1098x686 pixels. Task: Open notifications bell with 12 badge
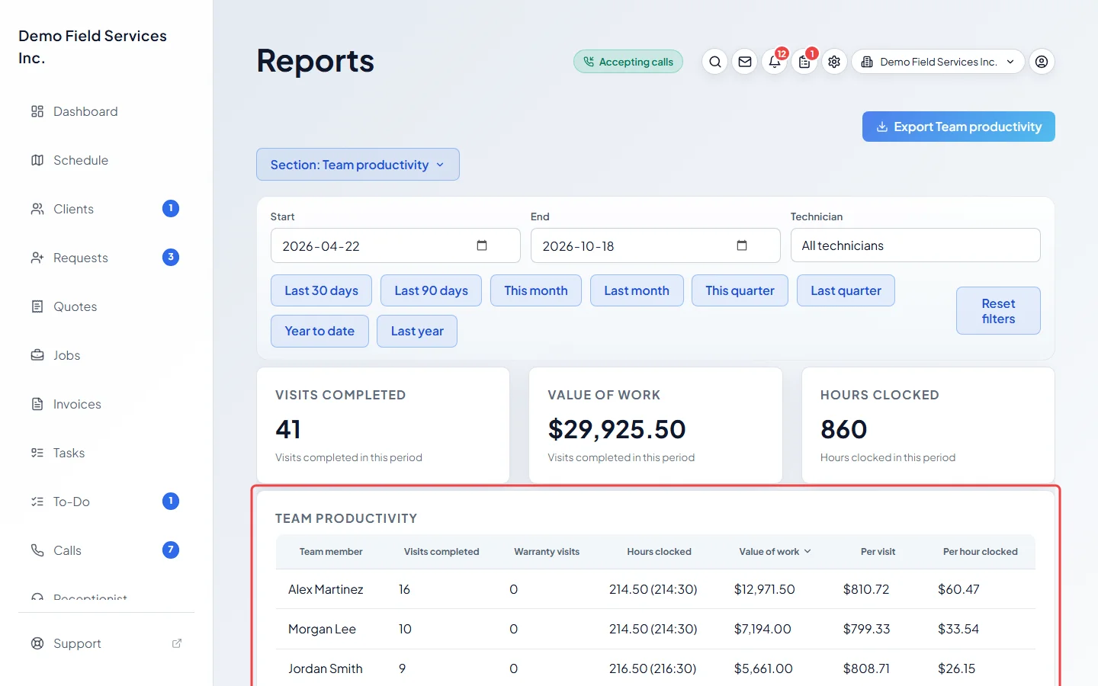coord(775,62)
